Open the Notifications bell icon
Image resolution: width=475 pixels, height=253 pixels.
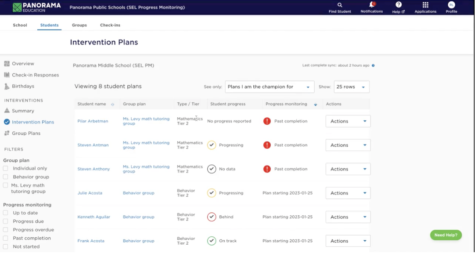pos(372,4)
